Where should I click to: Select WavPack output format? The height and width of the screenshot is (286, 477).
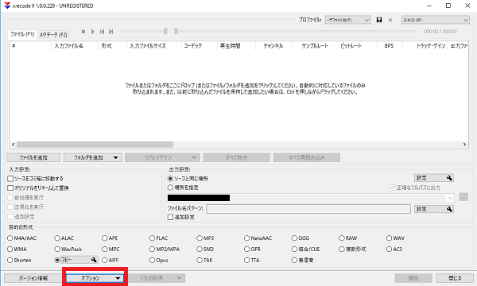click(57, 249)
